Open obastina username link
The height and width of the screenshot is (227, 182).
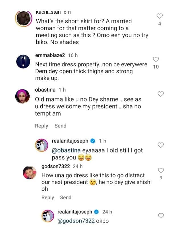tap(45, 90)
